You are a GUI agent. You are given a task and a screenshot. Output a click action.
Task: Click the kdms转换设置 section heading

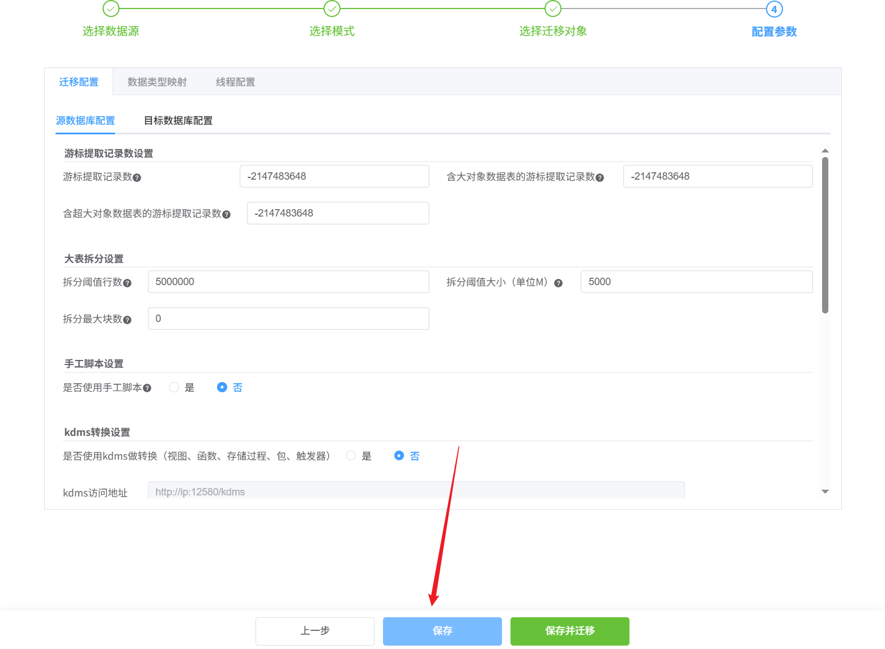click(97, 432)
